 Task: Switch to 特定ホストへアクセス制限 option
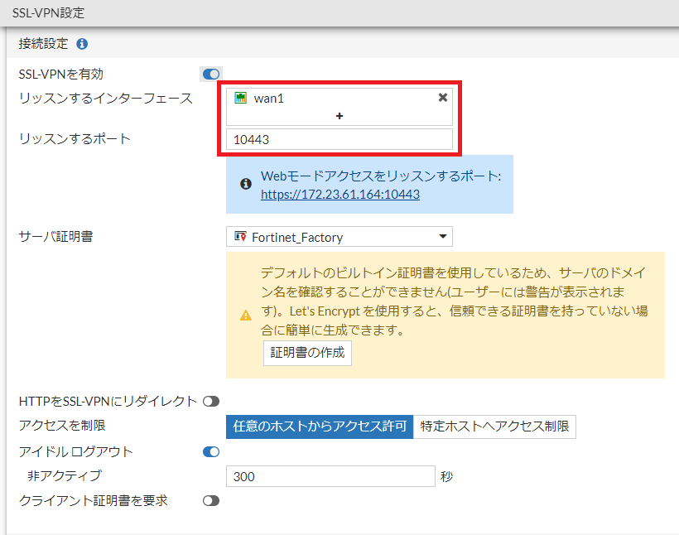click(494, 427)
